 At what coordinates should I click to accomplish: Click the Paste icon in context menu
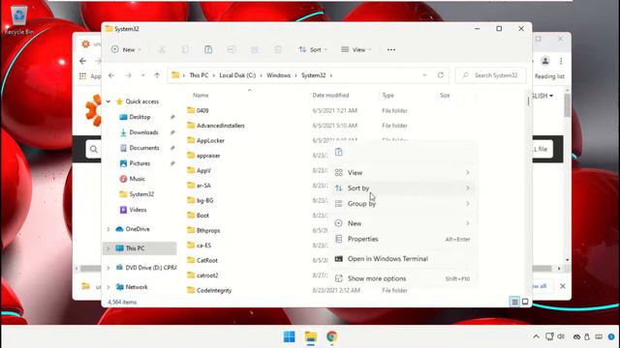[x=338, y=153]
